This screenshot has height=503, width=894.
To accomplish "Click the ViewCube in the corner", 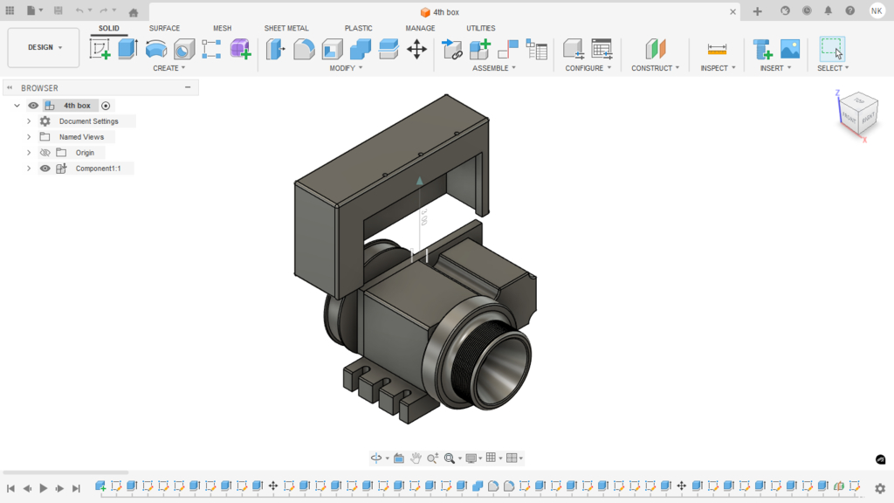I will tap(857, 112).
